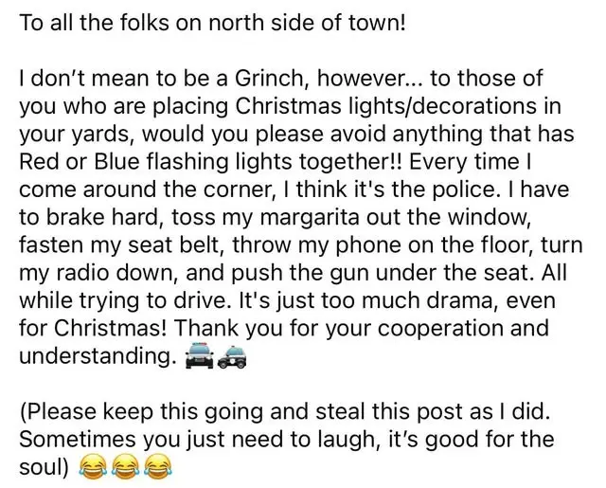
Task: Click the middle laughing-crying emoji
Action: pos(126,467)
